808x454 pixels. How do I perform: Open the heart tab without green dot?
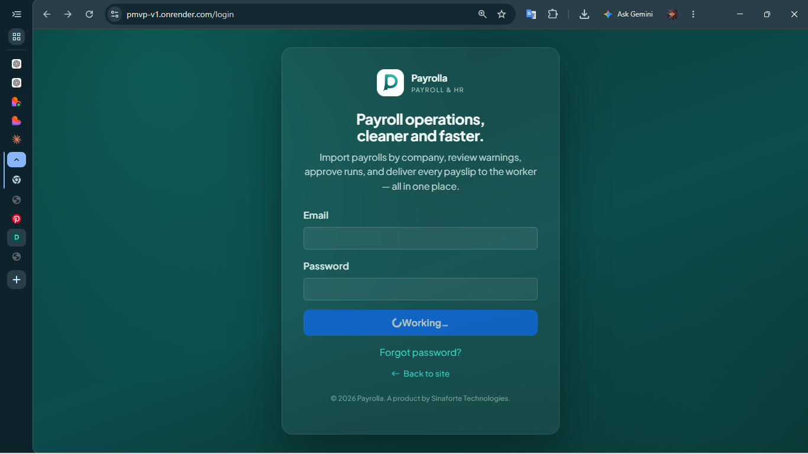(x=17, y=121)
